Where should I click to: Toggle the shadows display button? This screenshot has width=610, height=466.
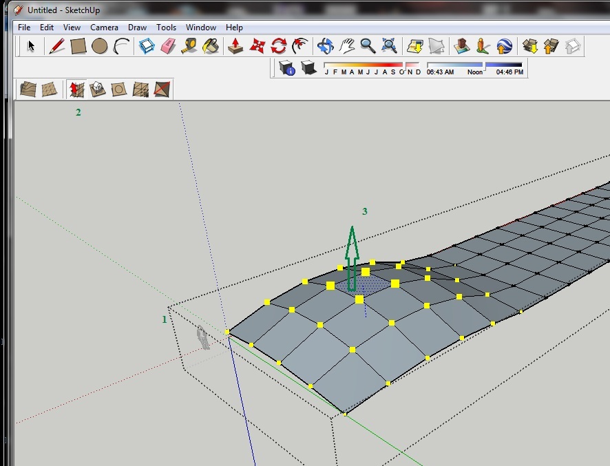[x=308, y=68]
